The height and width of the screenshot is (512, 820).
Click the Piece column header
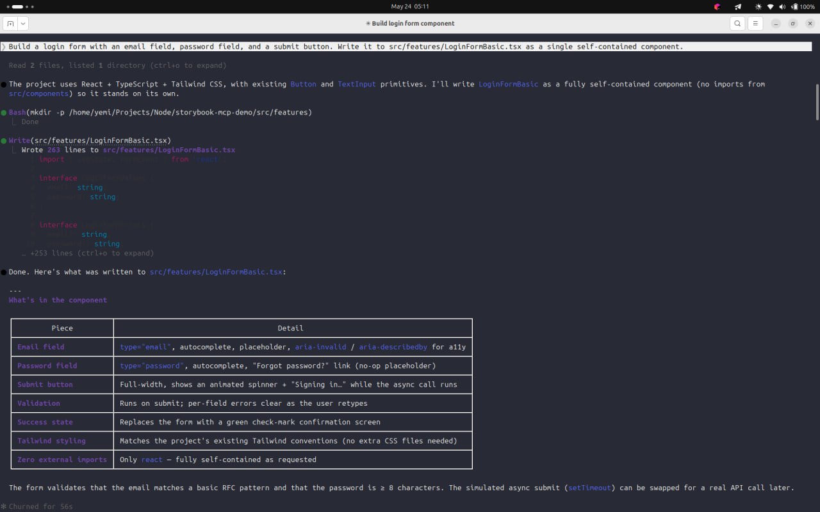tap(62, 328)
